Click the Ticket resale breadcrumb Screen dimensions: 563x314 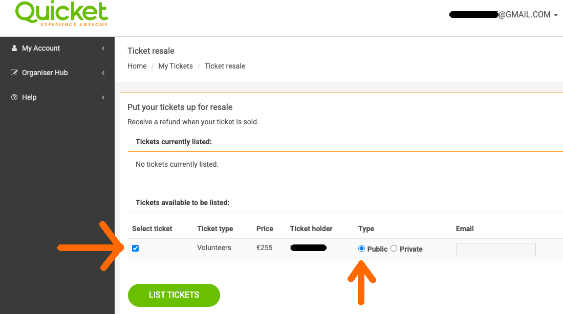[x=225, y=66]
